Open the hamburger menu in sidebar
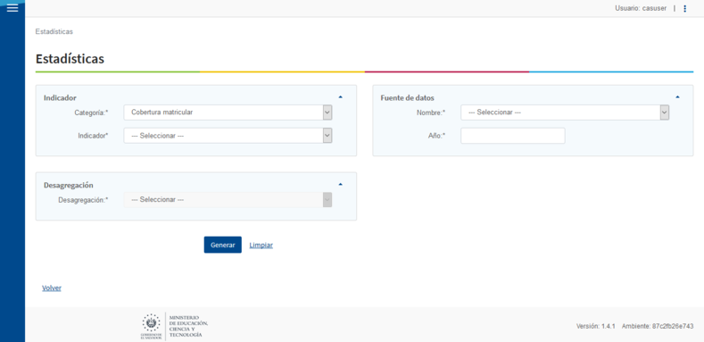Image resolution: width=704 pixels, height=342 pixels. click(12, 8)
